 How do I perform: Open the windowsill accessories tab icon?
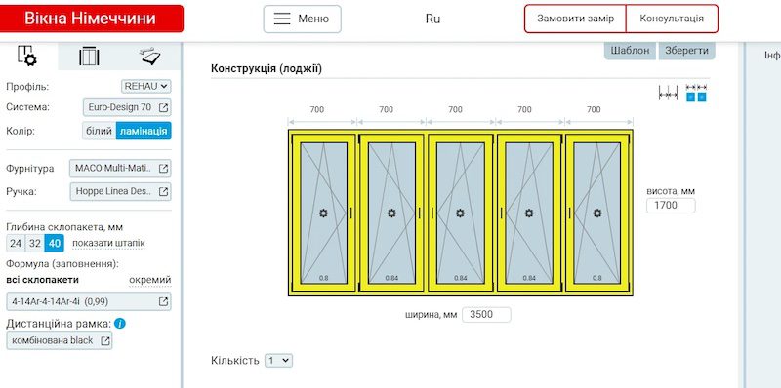tap(150, 56)
